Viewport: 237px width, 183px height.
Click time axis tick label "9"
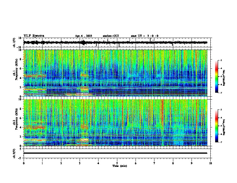[192, 163]
